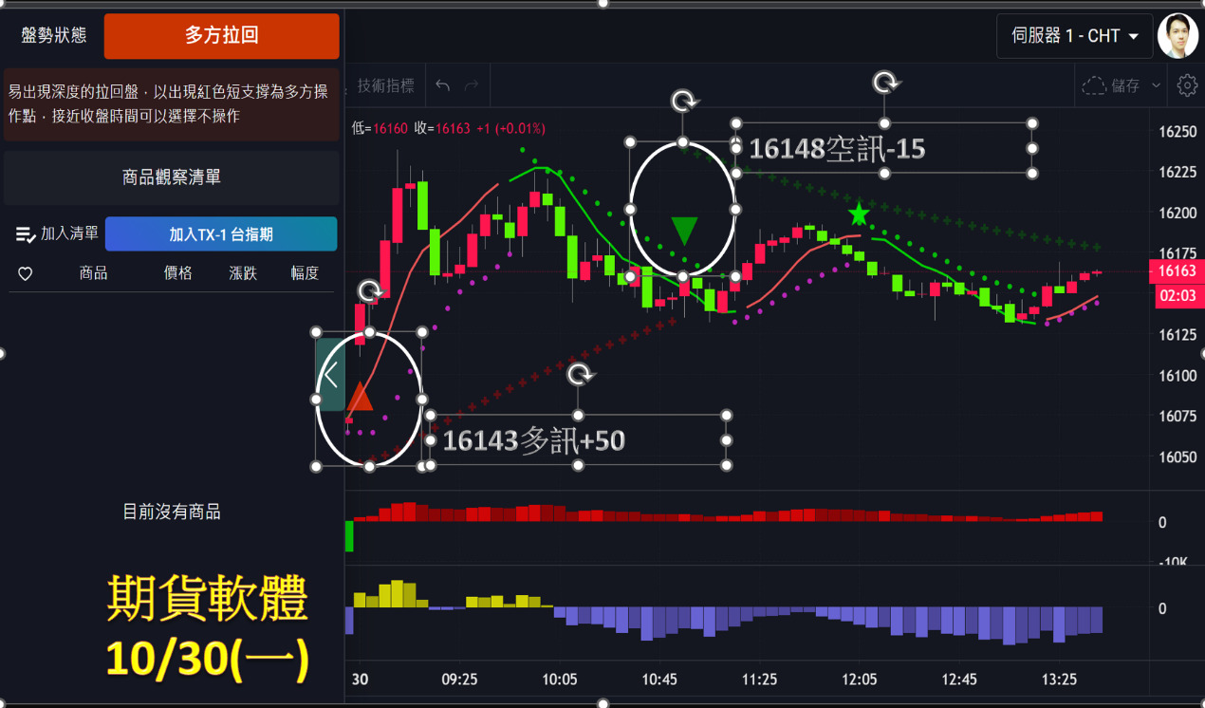1205x708 pixels.
Task: Click the 加入清單 checklist icon
Action: (26, 233)
